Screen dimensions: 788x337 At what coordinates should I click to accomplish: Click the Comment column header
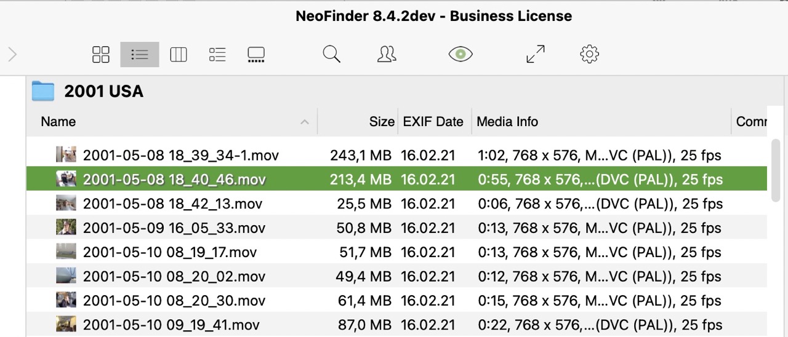(x=751, y=122)
